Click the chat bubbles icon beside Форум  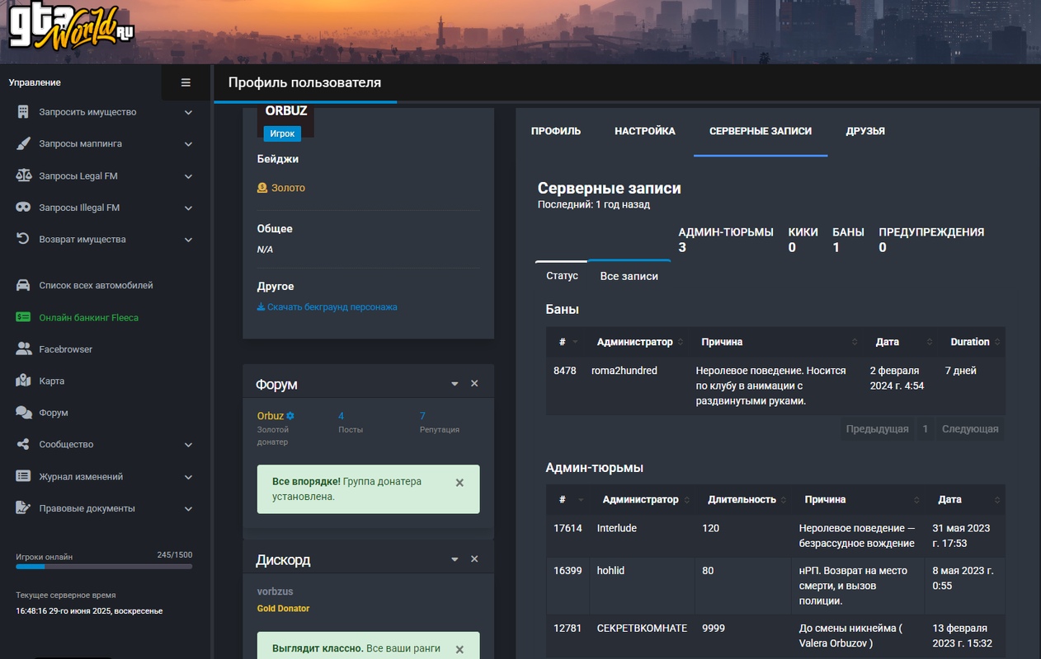(23, 413)
